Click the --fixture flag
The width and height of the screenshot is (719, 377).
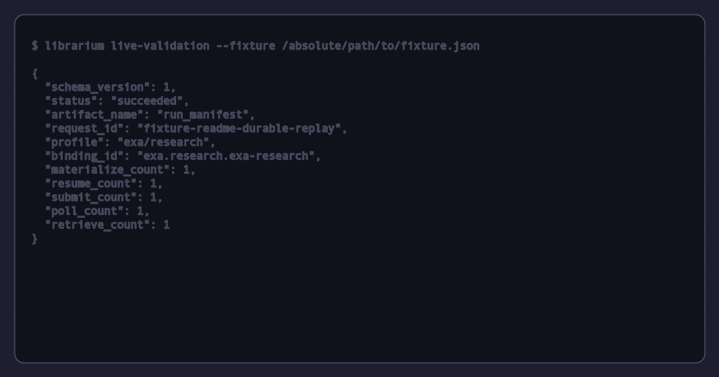point(246,46)
